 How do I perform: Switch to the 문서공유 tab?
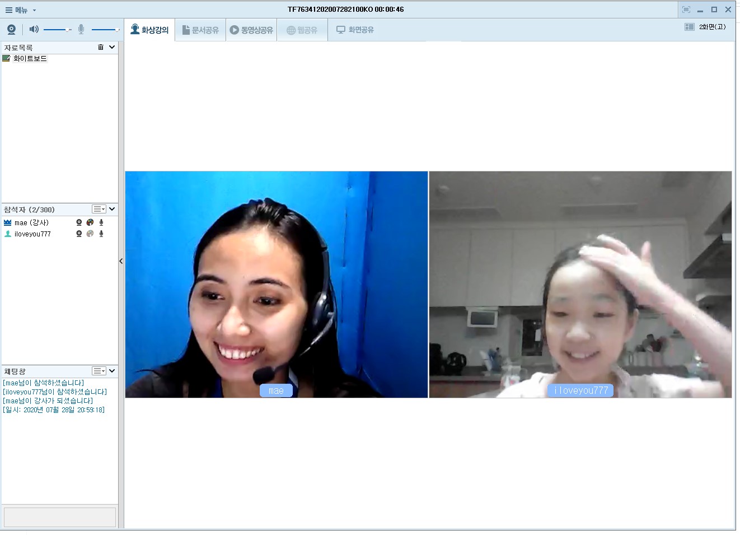point(200,30)
